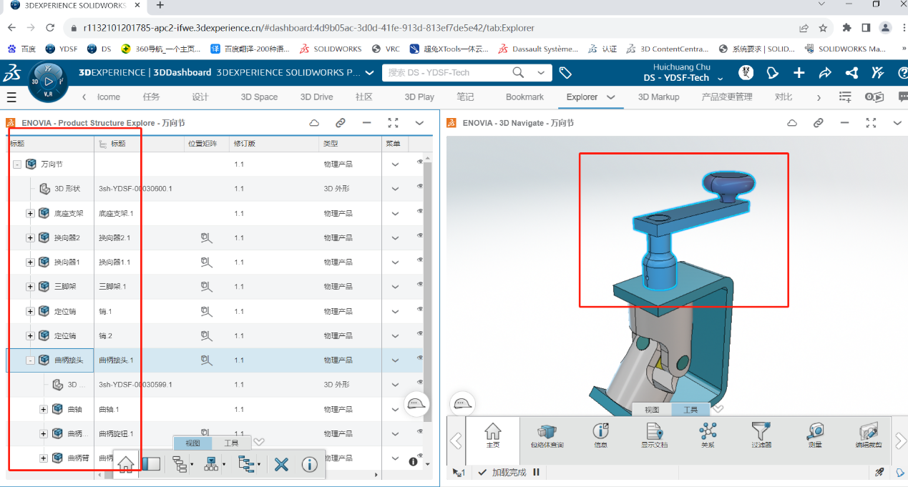Click 视图 tab in 3D Navigate toolbar
Screen dimensions: 908x487
point(651,410)
